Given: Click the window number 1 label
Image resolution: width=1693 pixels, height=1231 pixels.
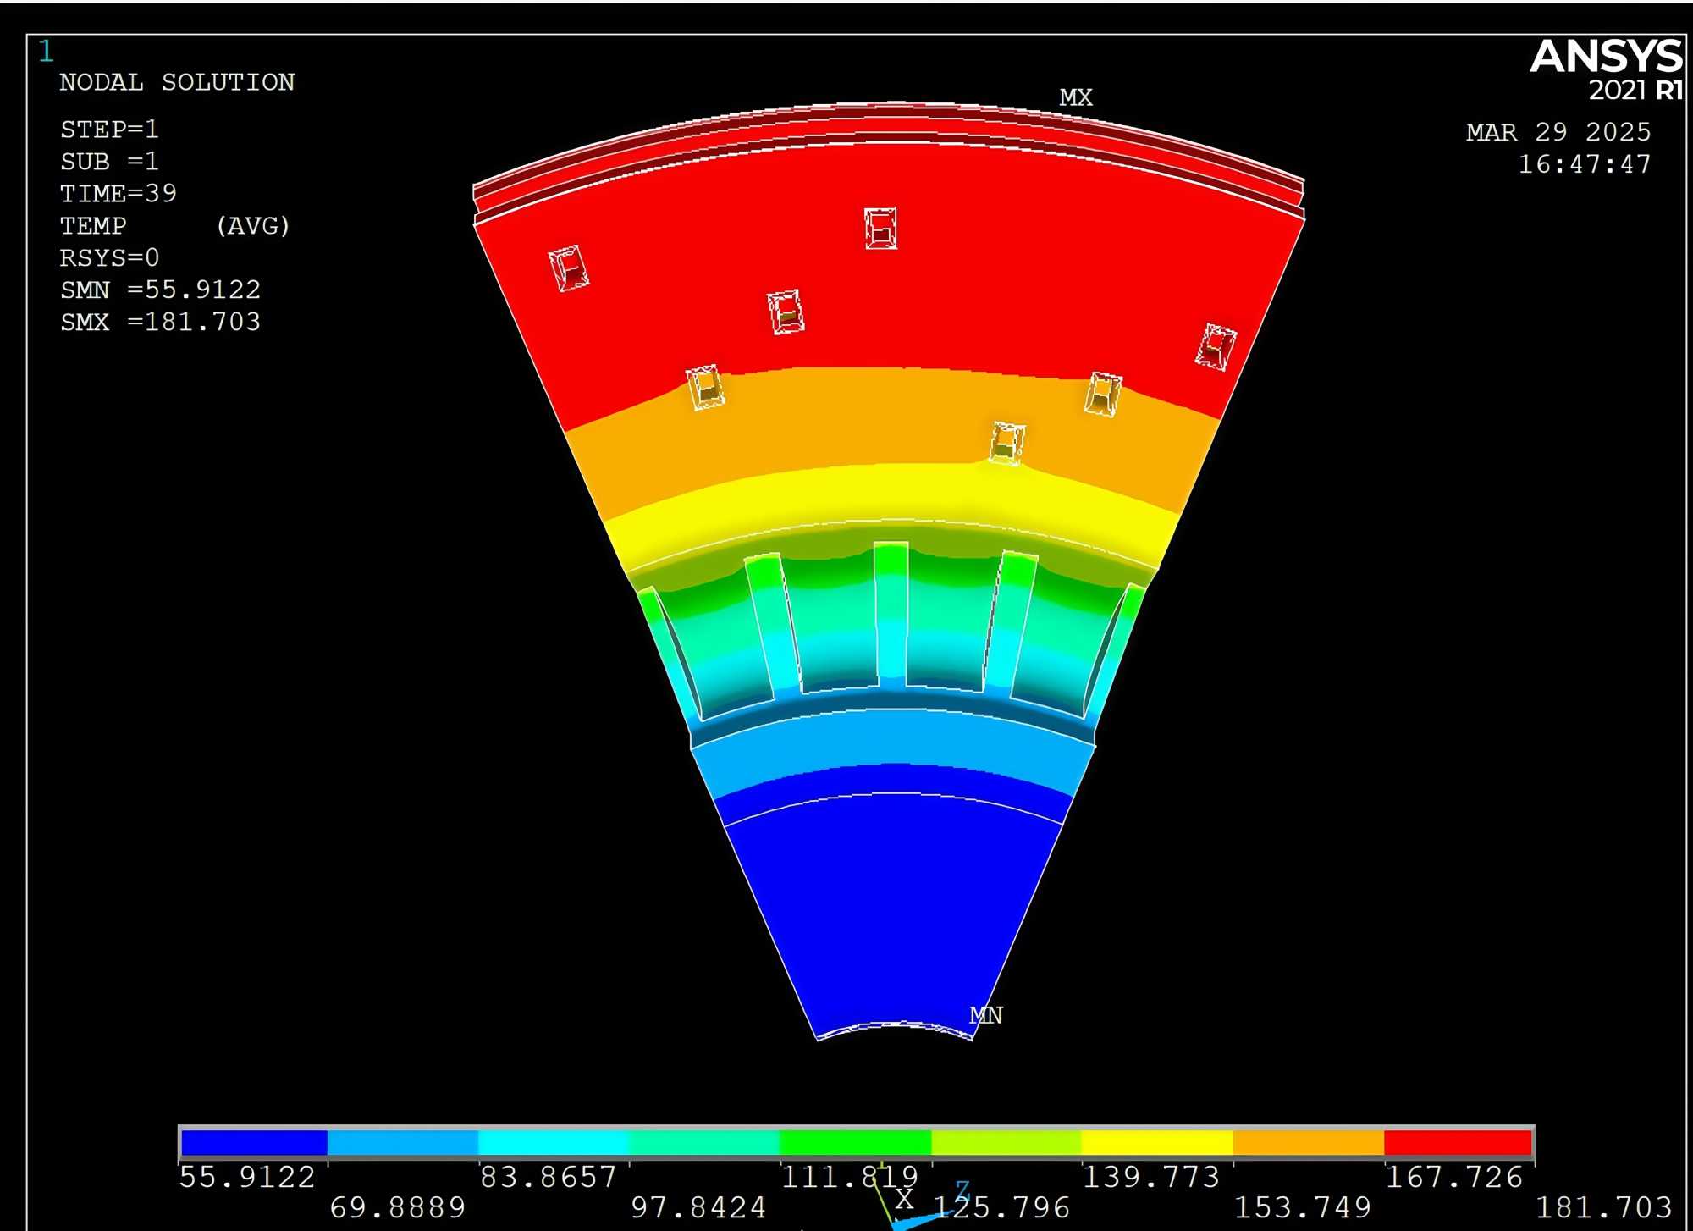Looking at the screenshot, I should pyautogui.click(x=46, y=52).
